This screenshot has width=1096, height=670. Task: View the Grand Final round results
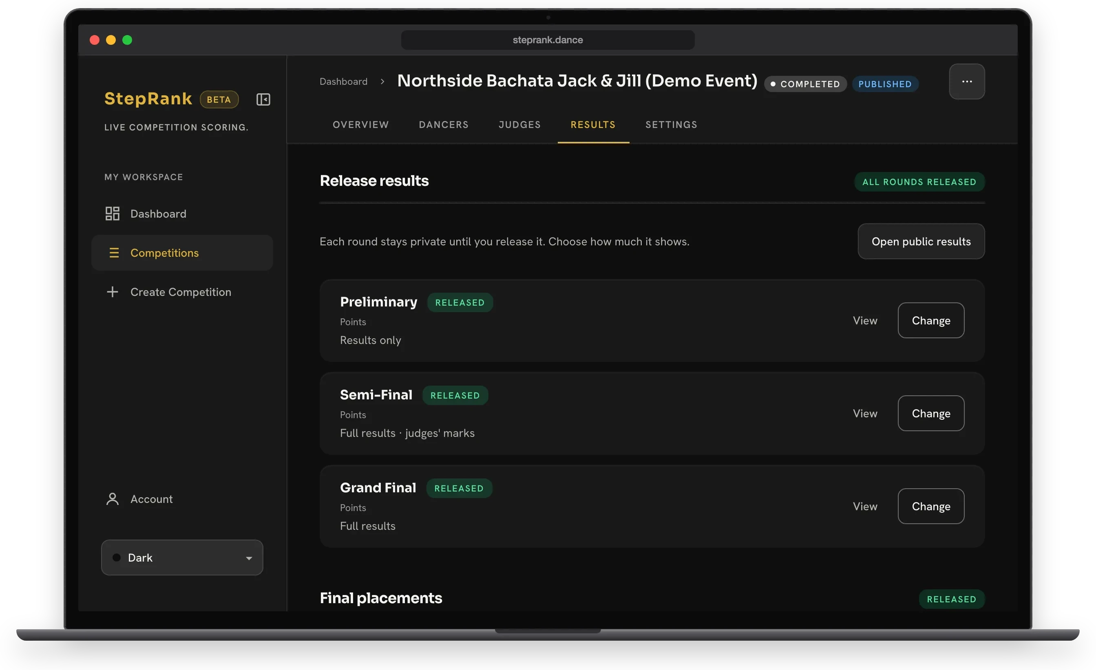[x=865, y=507]
